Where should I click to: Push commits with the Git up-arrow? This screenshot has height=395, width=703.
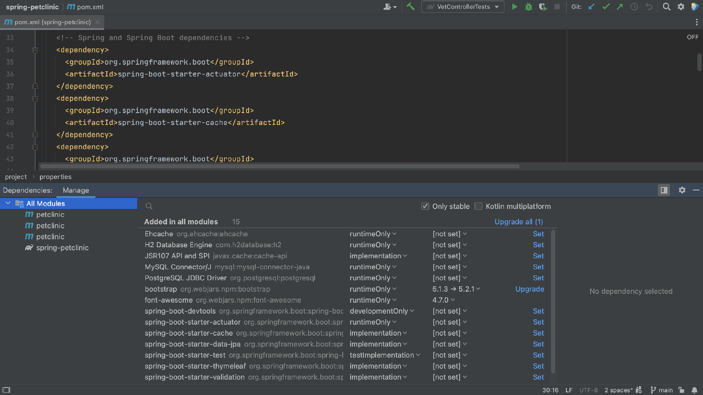(x=620, y=7)
